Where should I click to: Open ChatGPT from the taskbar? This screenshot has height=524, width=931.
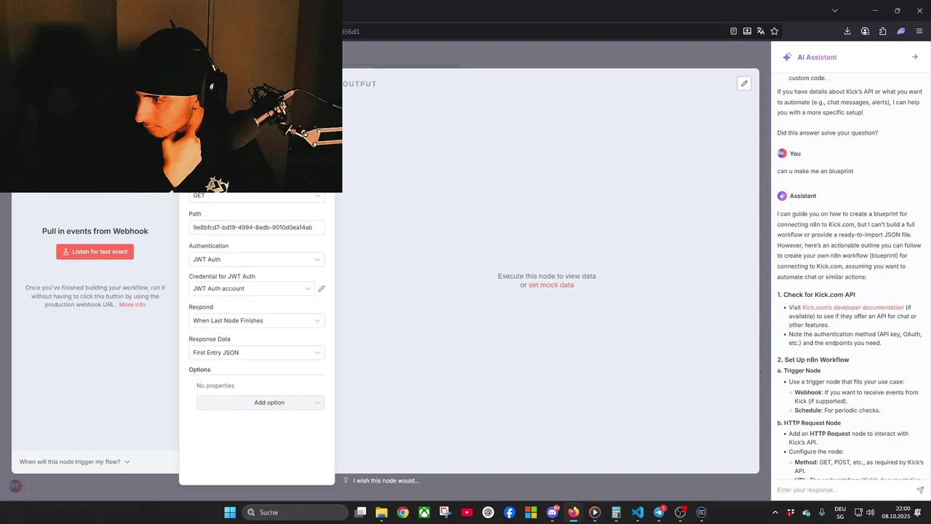pos(488,512)
